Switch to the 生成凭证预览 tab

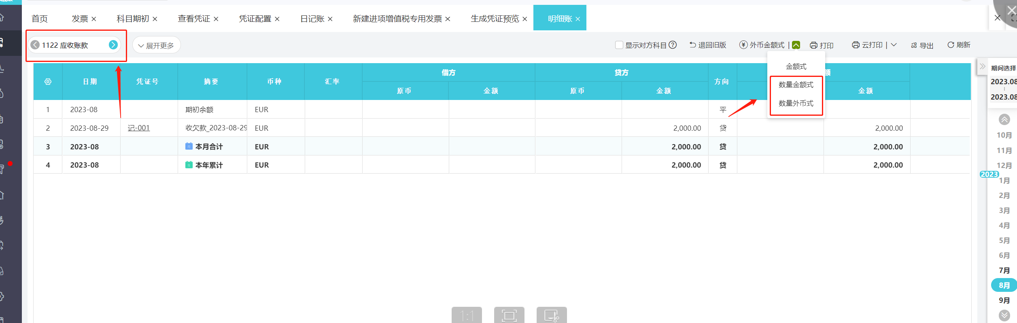(x=495, y=19)
